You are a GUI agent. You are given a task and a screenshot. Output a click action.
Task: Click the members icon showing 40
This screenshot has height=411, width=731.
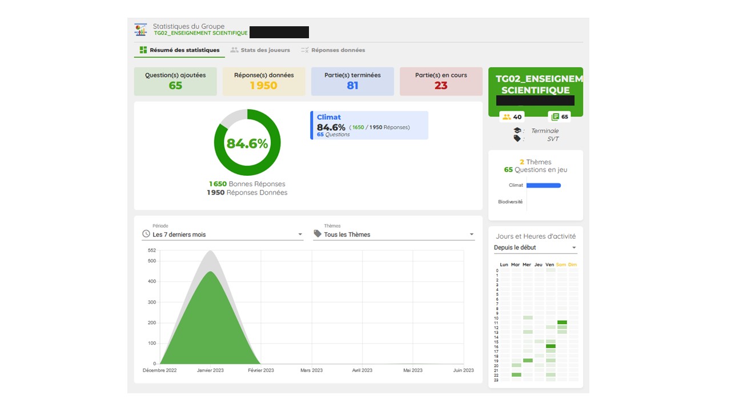(x=507, y=117)
